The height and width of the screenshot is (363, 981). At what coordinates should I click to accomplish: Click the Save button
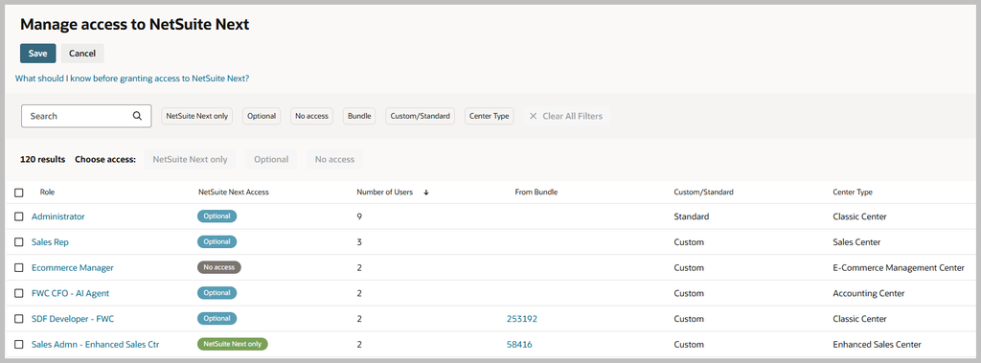37,54
